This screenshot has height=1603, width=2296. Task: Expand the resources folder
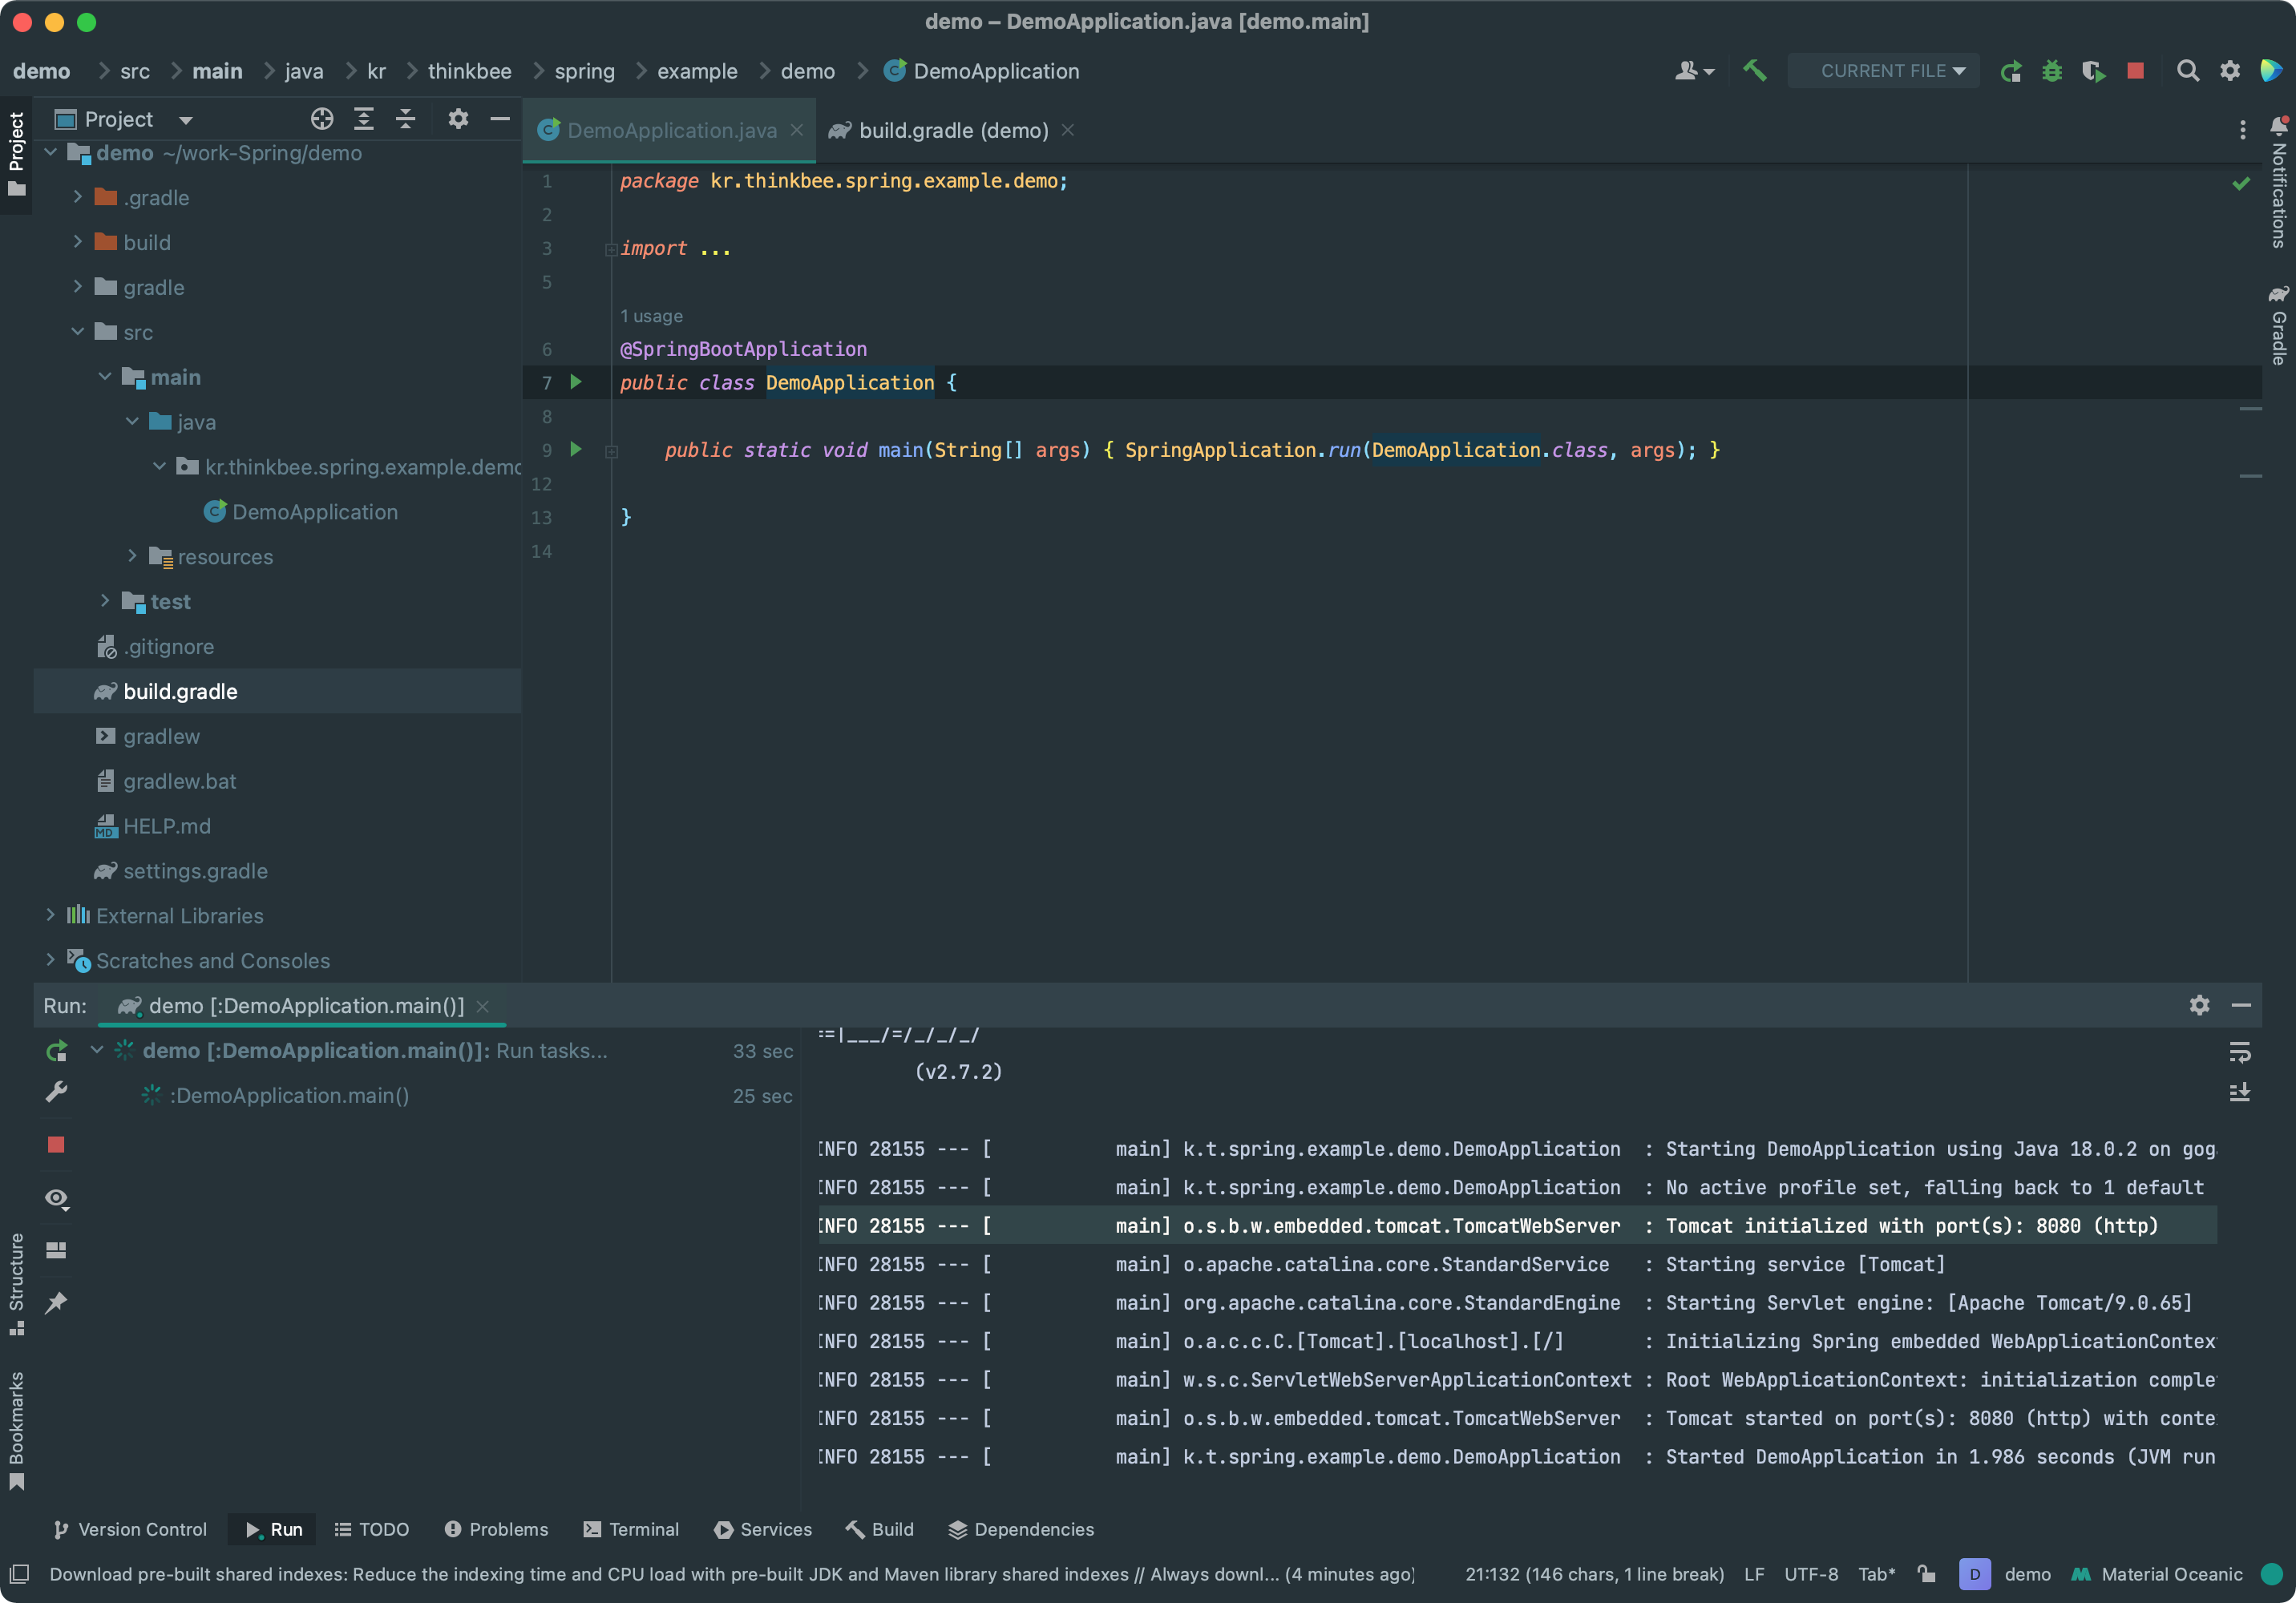(132, 556)
